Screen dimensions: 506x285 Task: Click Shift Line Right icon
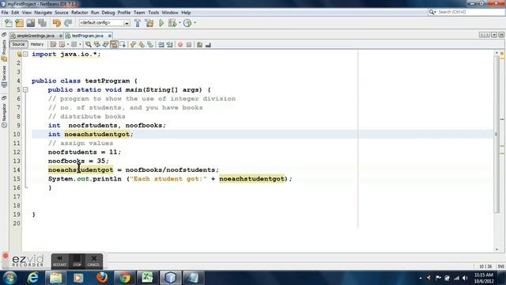coord(169,44)
